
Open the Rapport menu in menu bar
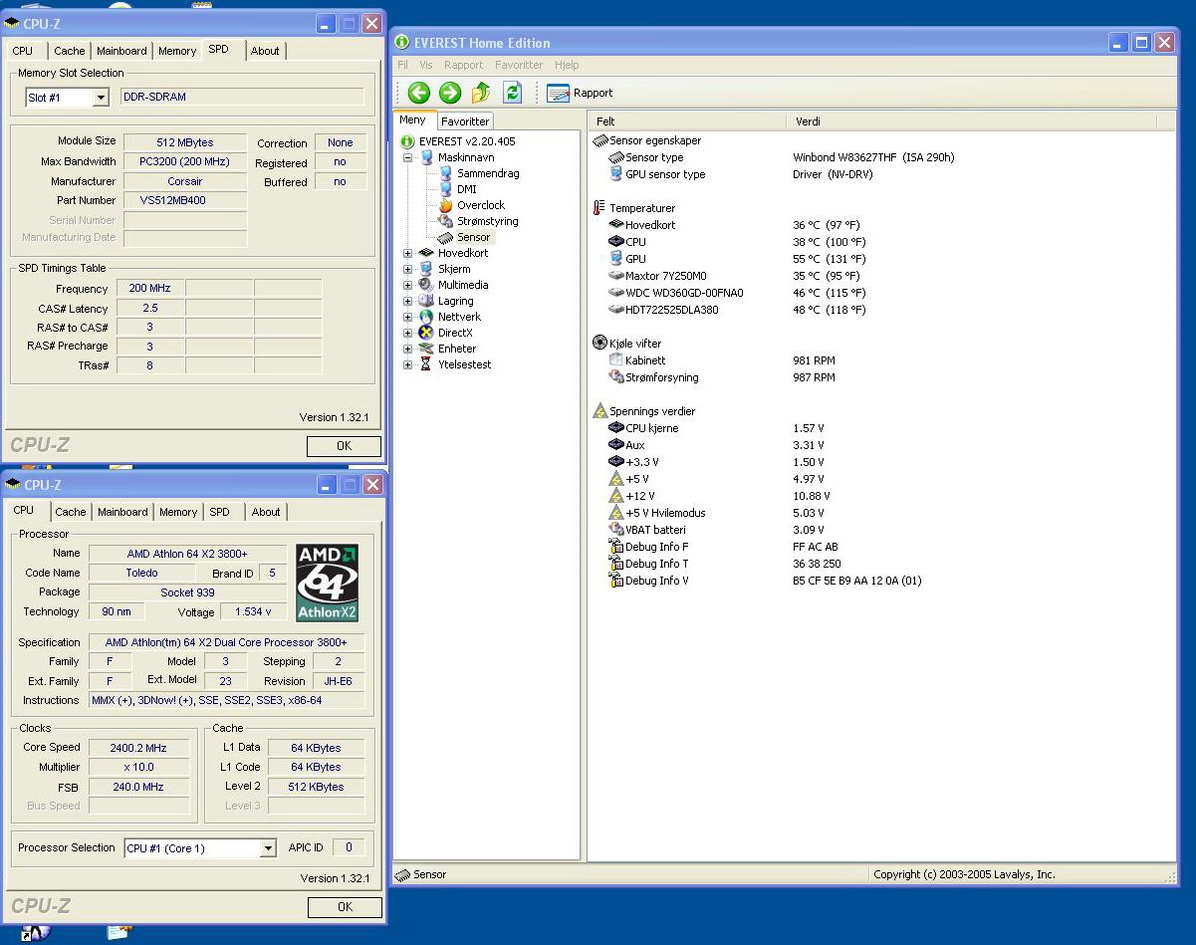pyautogui.click(x=463, y=65)
